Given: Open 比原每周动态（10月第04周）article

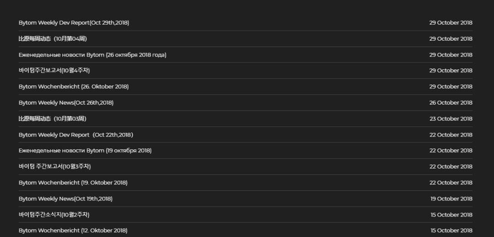Looking at the screenshot, I should point(53,39).
